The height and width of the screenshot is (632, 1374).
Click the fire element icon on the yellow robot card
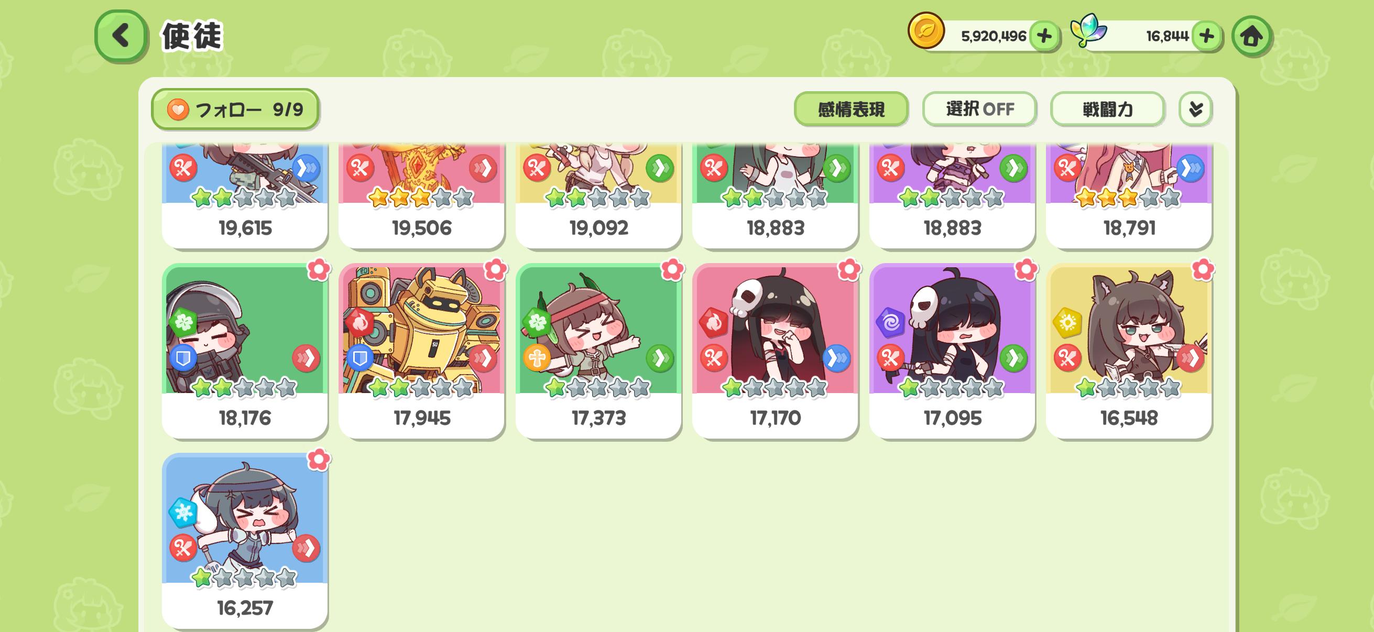coord(359,323)
